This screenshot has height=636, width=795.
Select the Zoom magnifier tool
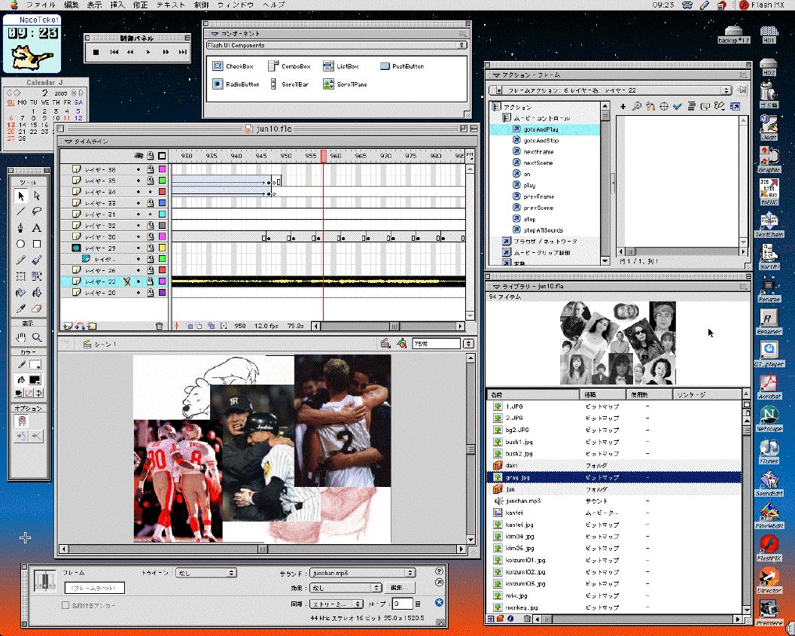tap(36, 338)
